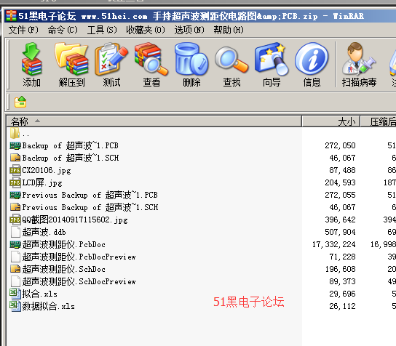Go up one folder level icon

20,102
